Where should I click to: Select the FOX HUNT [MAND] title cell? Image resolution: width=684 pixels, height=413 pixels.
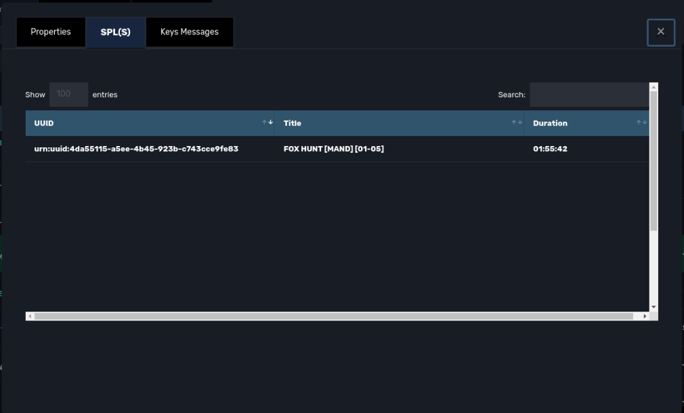coord(334,149)
